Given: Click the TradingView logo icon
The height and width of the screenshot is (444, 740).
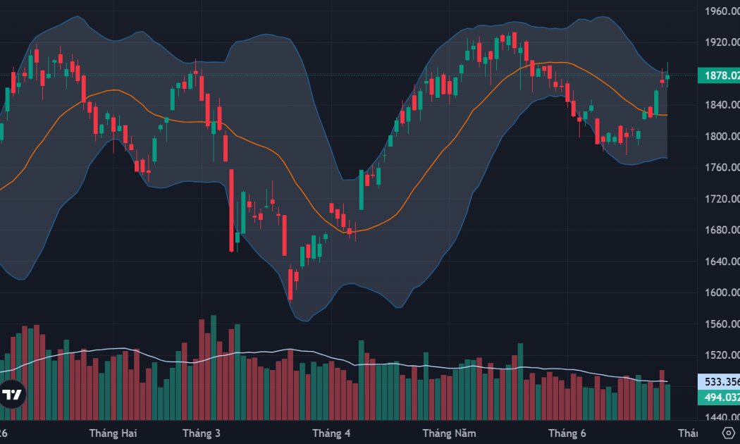Looking at the screenshot, I should click(x=12, y=395).
